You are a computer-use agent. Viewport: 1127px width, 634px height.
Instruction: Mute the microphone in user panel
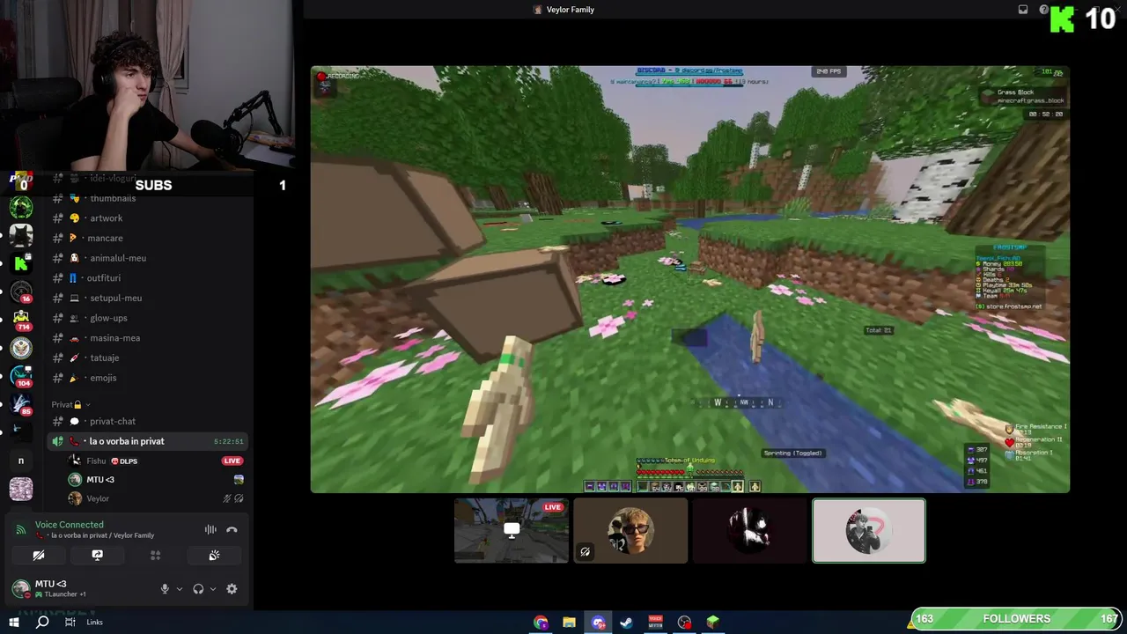point(165,589)
